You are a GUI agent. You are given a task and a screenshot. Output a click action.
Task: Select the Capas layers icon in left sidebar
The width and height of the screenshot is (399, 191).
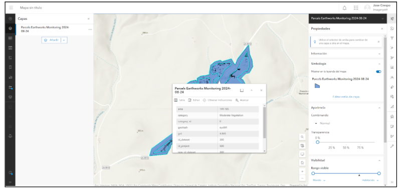10,28
